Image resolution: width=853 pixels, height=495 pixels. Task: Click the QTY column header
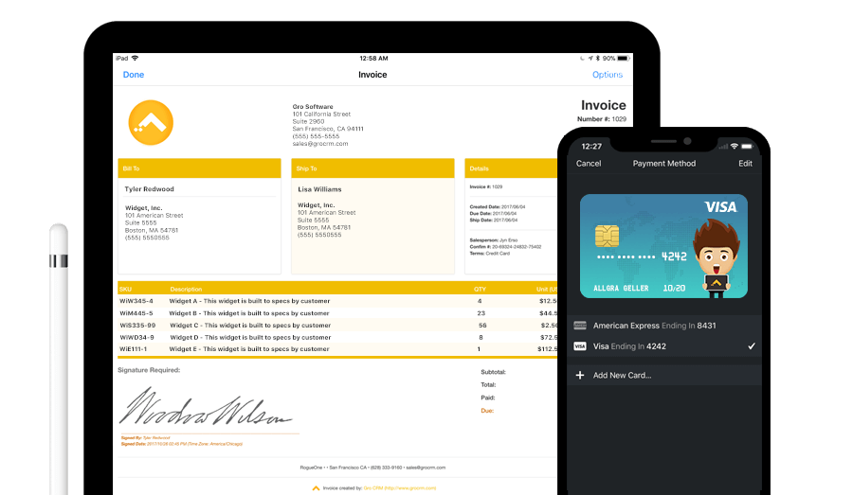(x=480, y=289)
